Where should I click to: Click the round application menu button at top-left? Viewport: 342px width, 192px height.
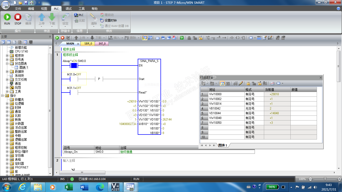click(x=5, y=5)
